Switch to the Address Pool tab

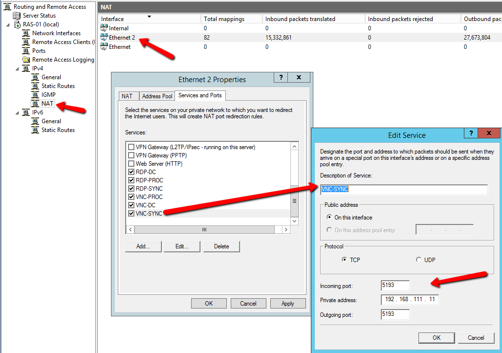157,96
